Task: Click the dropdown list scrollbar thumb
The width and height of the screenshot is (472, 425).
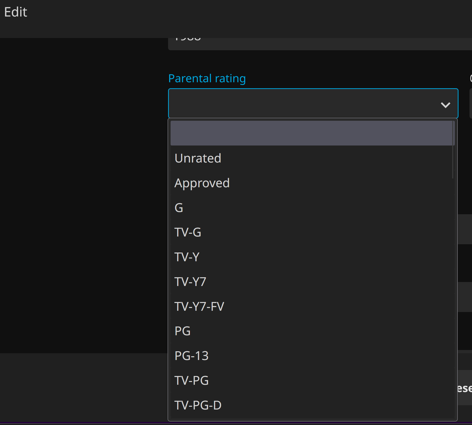Action: pos(453,150)
